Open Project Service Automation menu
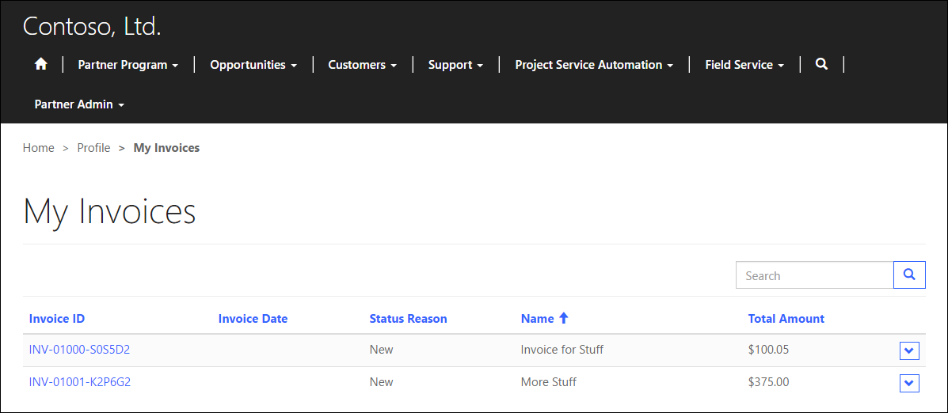 click(x=594, y=65)
